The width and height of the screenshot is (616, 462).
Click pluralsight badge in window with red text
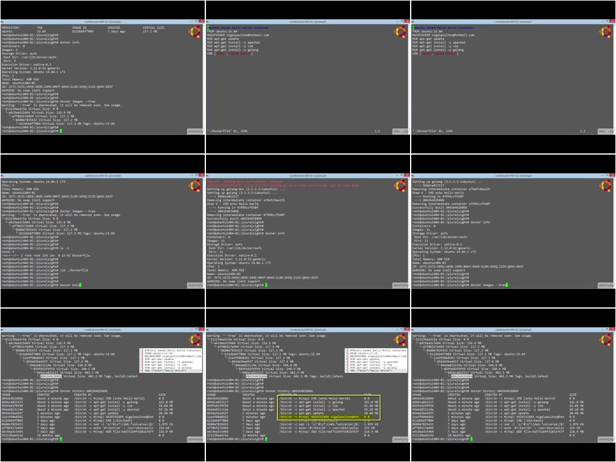400,285
